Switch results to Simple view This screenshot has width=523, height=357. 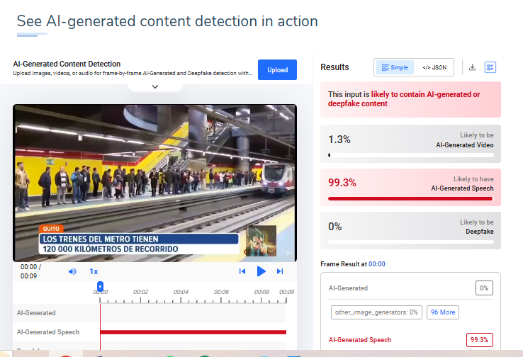[395, 67]
